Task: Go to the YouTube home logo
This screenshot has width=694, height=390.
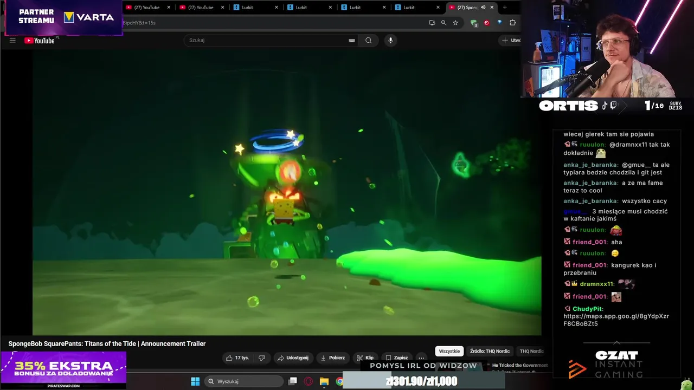Action: (x=40, y=40)
